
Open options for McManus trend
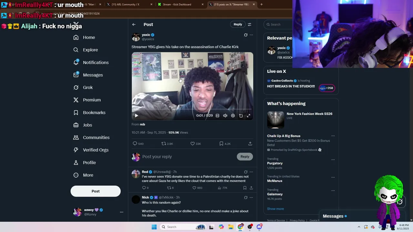pyautogui.click(x=333, y=177)
